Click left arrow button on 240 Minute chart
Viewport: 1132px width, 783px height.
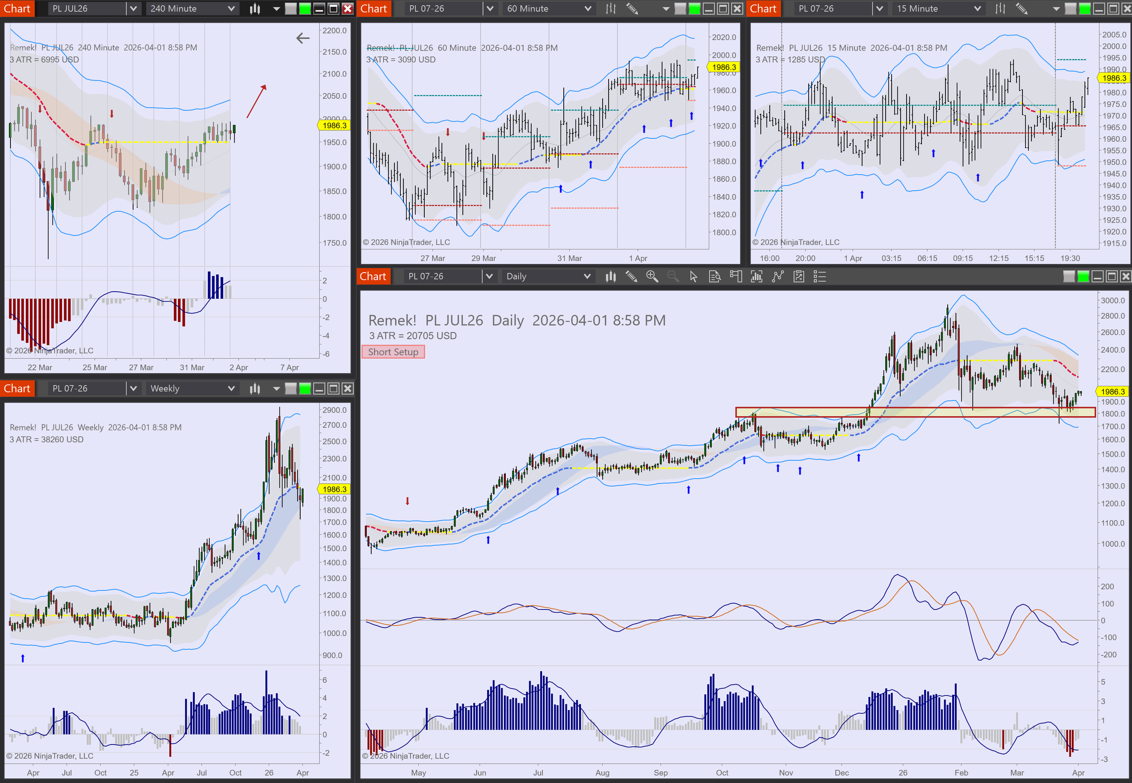(x=302, y=38)
